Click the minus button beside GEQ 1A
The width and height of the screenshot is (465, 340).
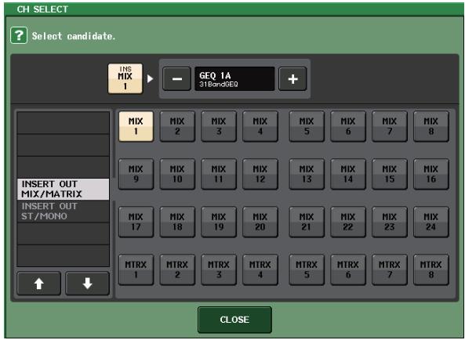tap(176, 79)
